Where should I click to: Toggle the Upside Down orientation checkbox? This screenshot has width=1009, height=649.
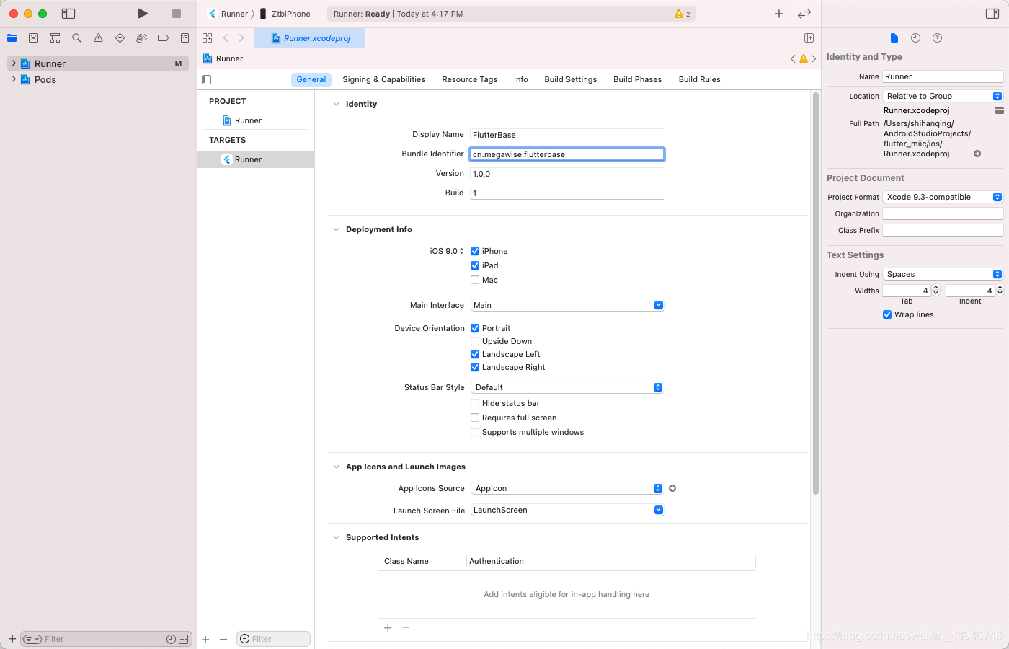coord(475,341)
